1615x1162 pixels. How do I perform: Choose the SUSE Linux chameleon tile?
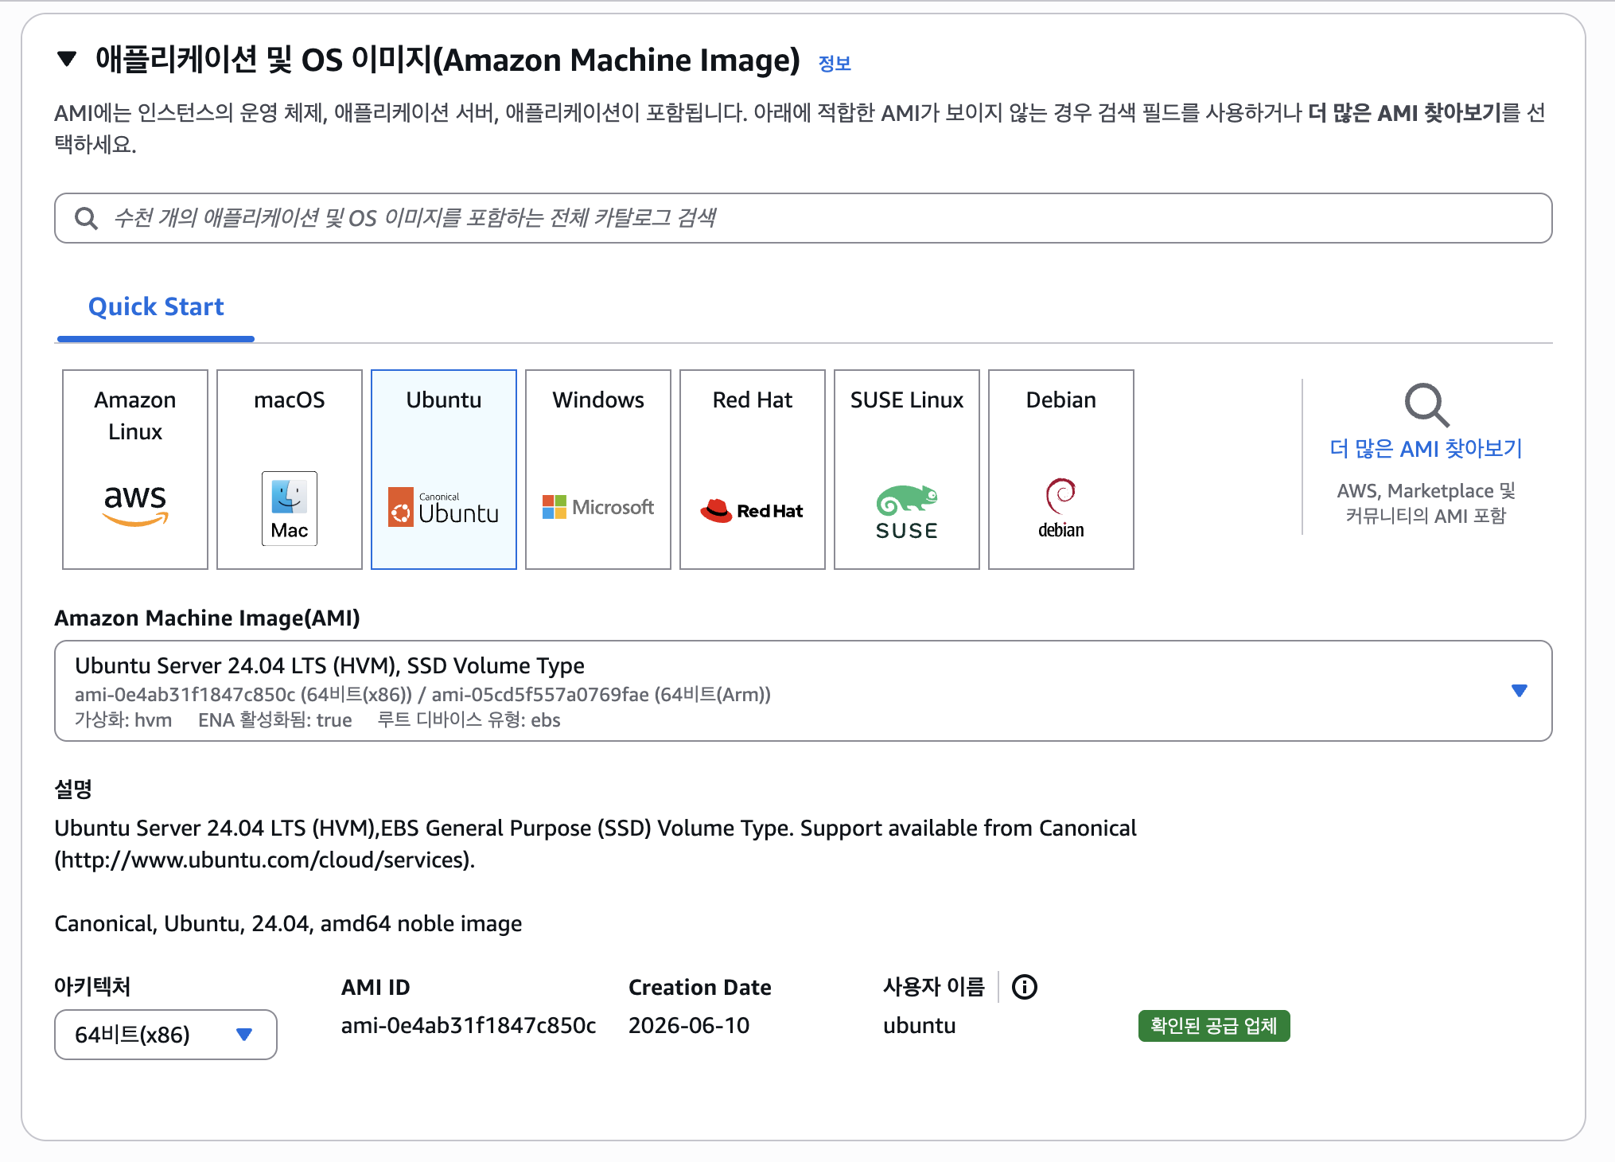907,470
